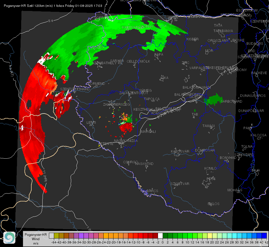Click the PAPA city label
The height and width of the screenshot is (247, 269).
click(159, 55)
